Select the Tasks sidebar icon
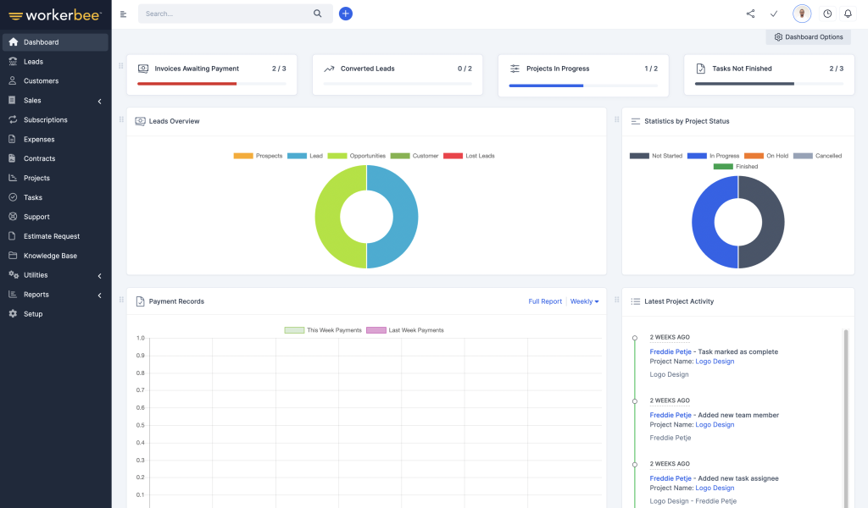Viewport: 868px width, 508px height. pos(14,197)
